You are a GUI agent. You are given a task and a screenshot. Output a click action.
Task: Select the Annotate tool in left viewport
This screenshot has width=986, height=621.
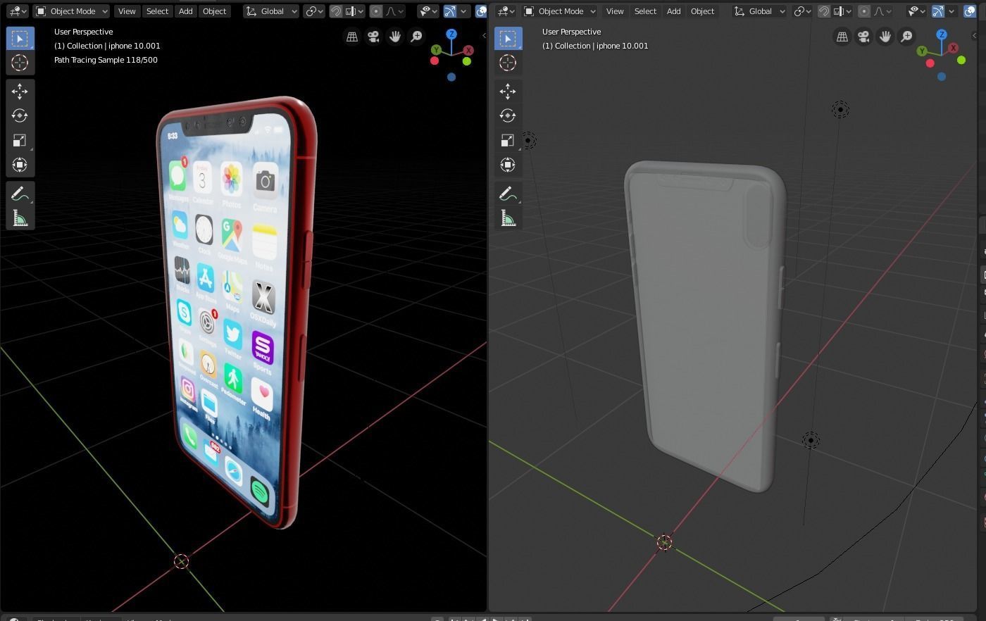(x=20, y=194)
